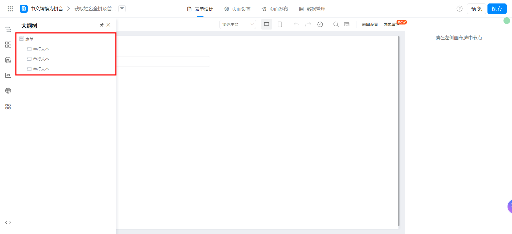Click the canvas vertical scrollbar

click(399, 131)
